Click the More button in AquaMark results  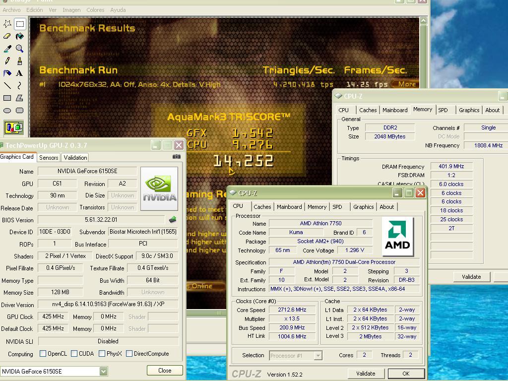tap(406, 84)
